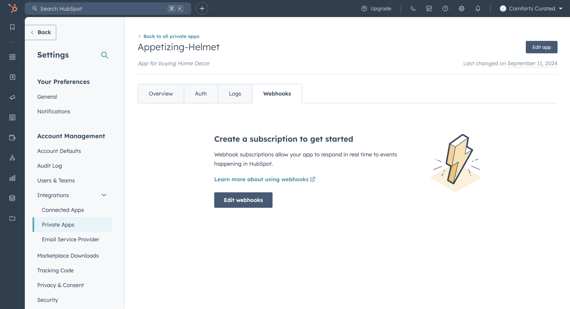Viewport: 570px width, 309px height.
Task: Open the Settings gear icon
Action: [x=462, y=9]
